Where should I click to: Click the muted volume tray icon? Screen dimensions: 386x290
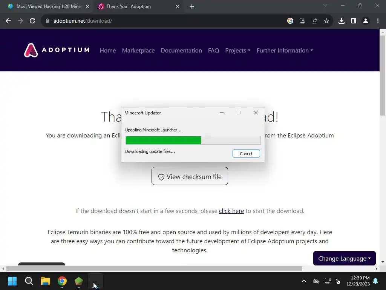tap(337, 281)
